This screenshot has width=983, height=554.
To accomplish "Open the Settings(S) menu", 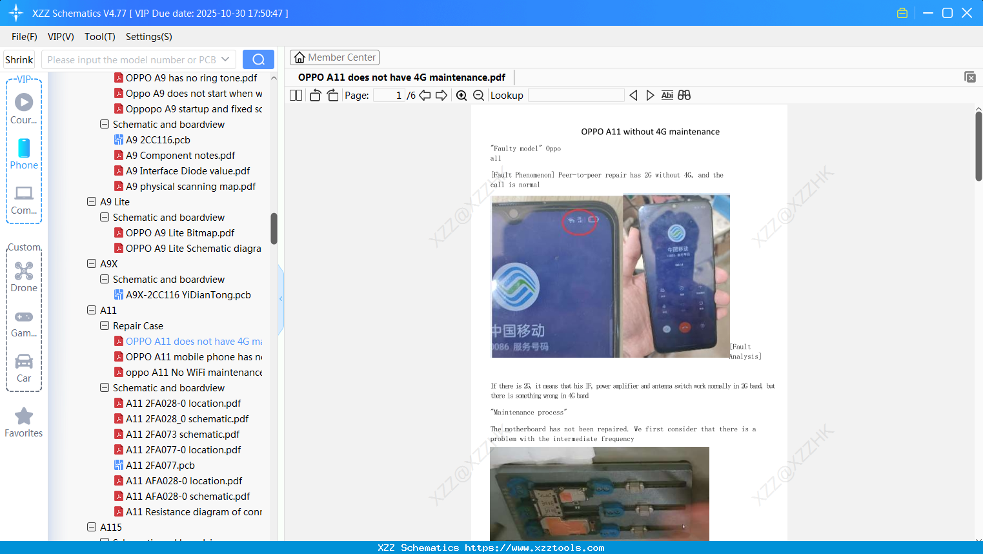I will coord(149,37).
